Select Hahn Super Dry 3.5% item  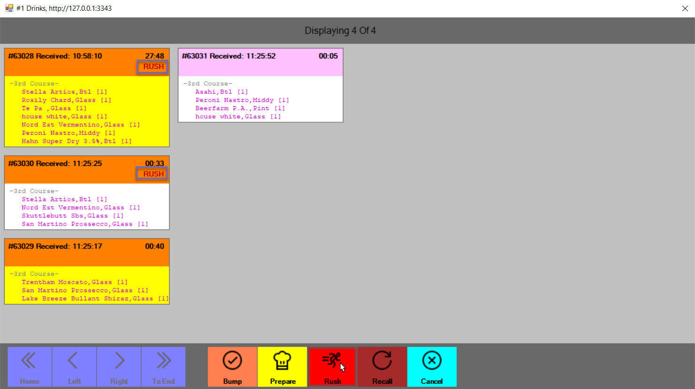pyautogui.click(x=77, y=141)
